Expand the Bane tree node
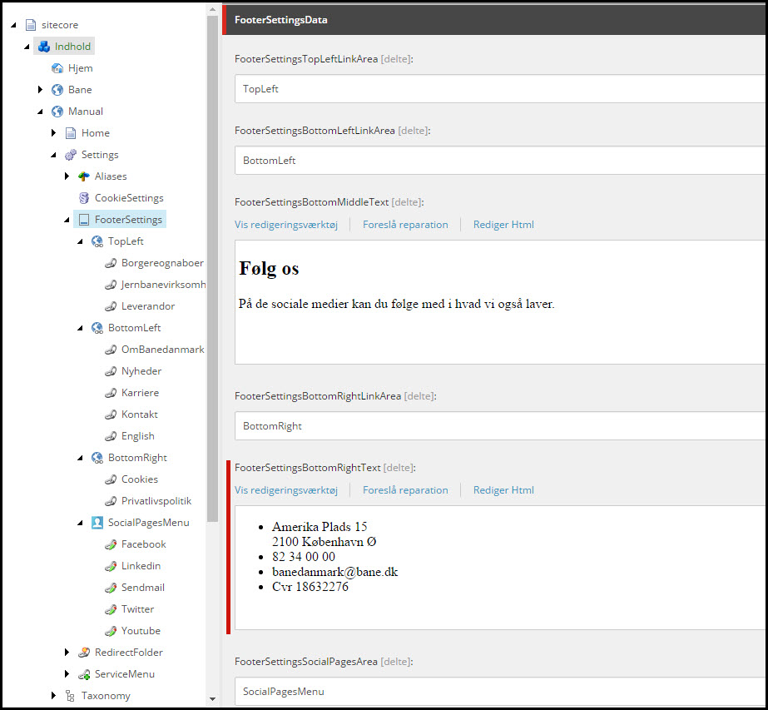 pyautogui.click(x=40, y=90)
